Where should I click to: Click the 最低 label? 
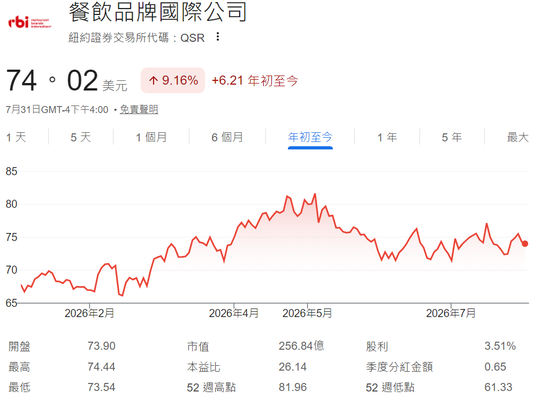(19, 387)
